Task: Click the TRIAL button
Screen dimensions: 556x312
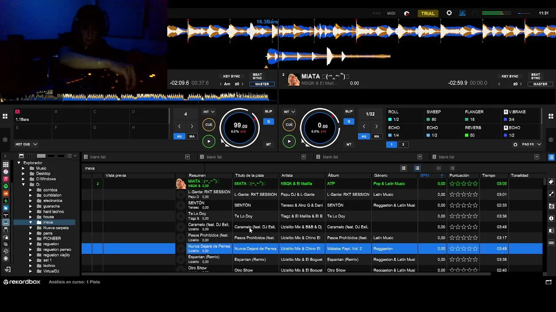Action: pos(427,13)
